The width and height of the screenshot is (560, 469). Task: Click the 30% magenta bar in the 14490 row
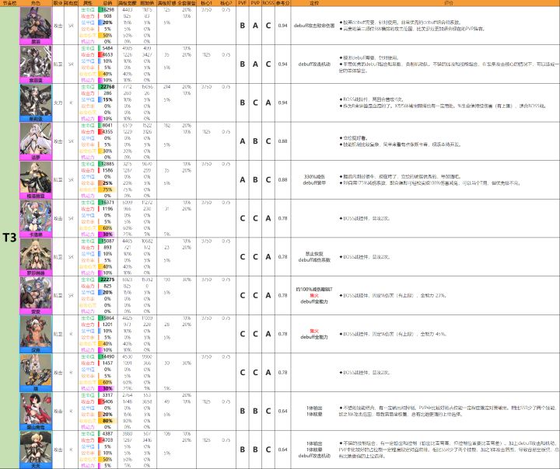(x=107, y=388)
